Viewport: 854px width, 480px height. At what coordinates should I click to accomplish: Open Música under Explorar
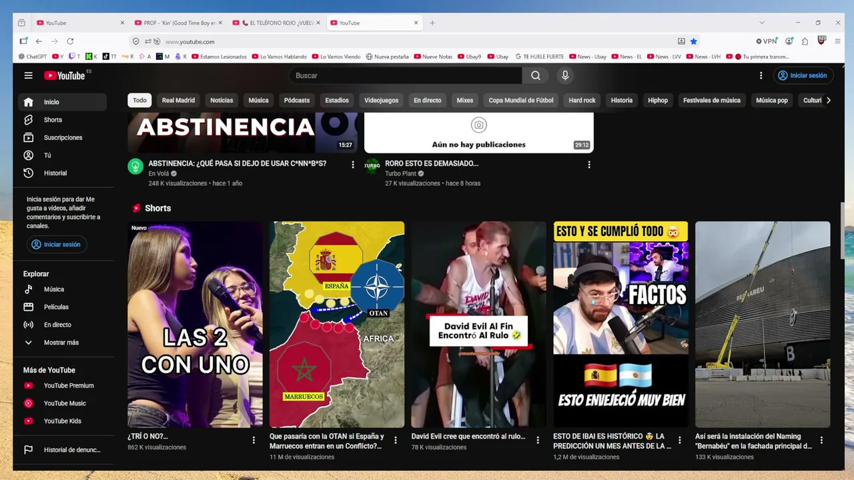[x=62, y=289]
